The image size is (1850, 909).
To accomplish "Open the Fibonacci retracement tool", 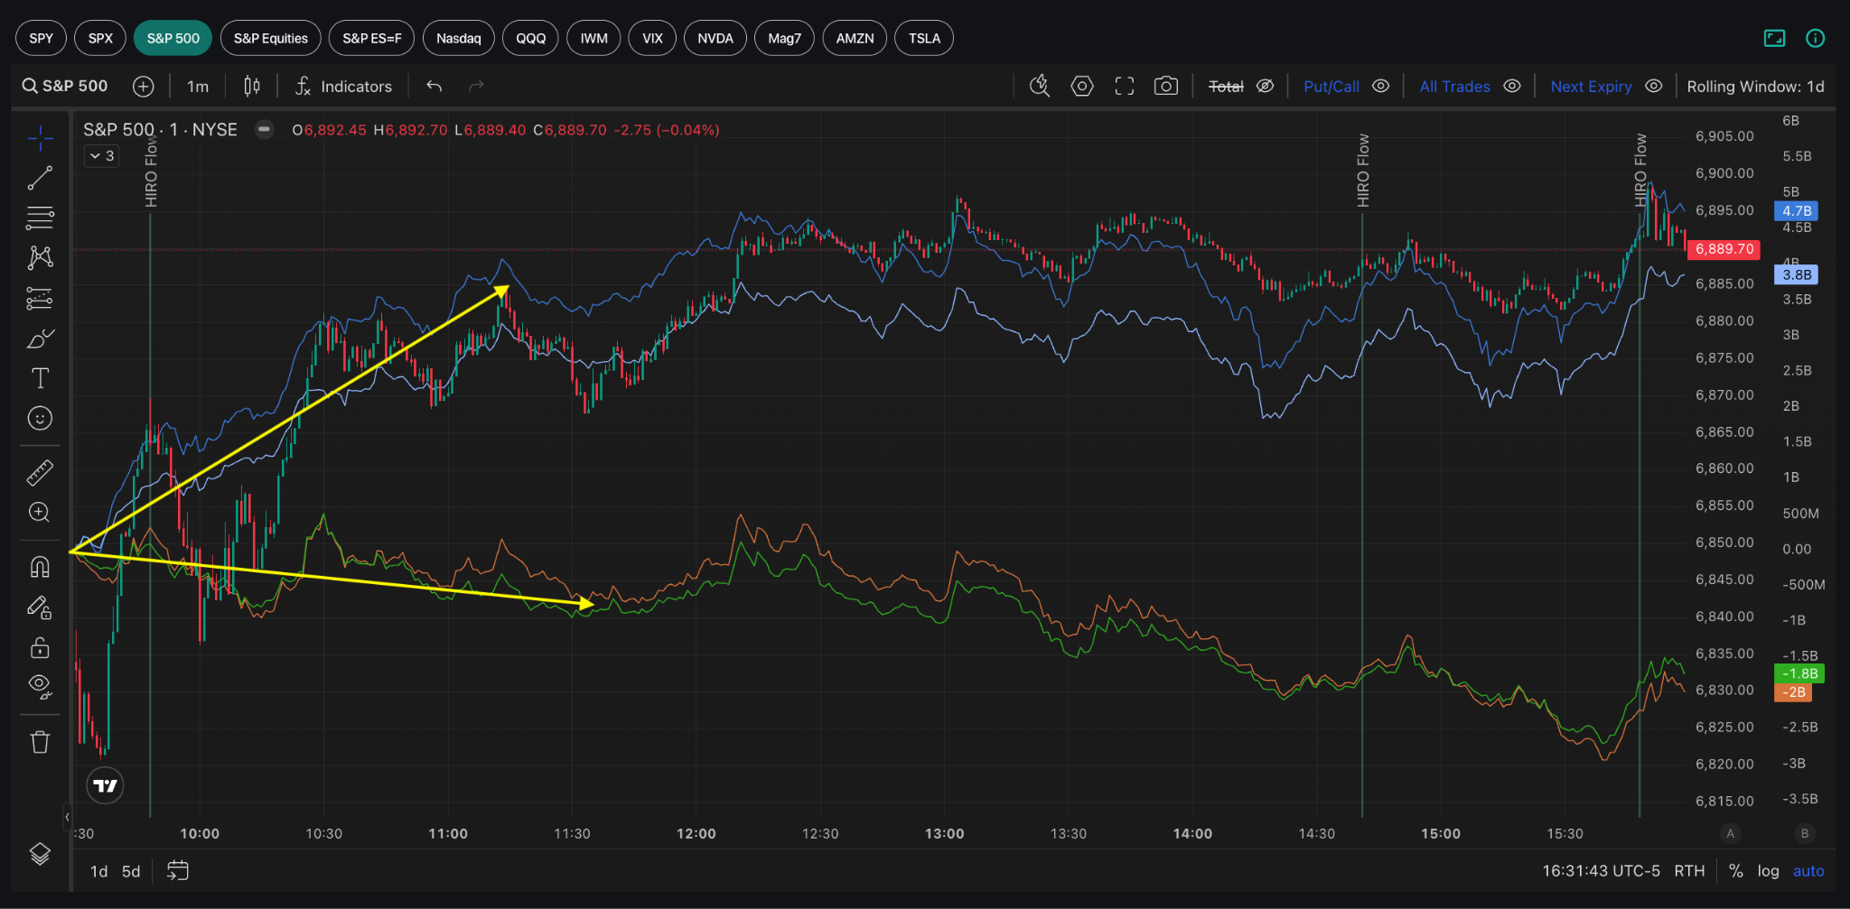I will click(40, 218).
